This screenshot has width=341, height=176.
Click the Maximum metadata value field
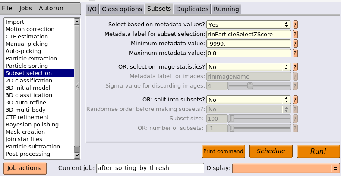249,53
